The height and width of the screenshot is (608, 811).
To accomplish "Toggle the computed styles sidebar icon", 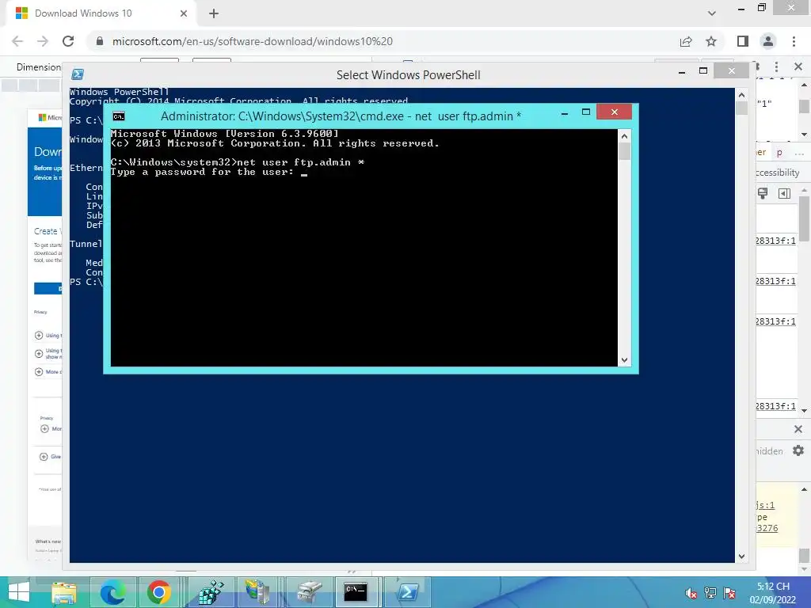I will coord(784,193).
